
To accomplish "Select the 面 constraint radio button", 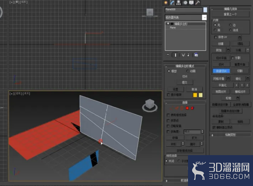I will [215, 30].
